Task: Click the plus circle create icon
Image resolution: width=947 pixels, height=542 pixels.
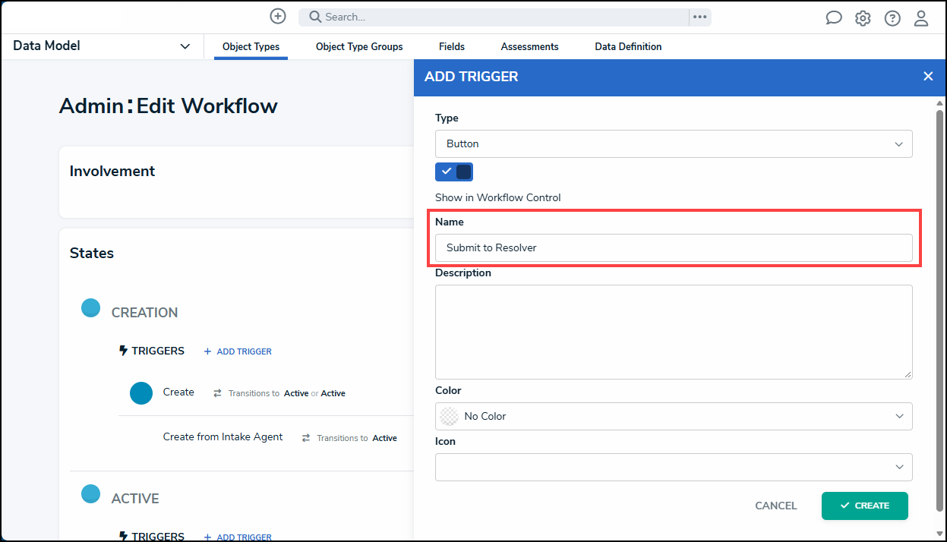Action: click(x=278, y=17)
